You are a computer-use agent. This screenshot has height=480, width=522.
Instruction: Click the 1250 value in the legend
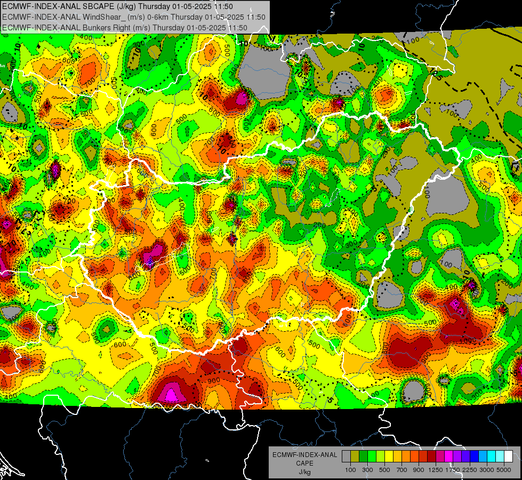pyautogui.click(x=436, y=470)
